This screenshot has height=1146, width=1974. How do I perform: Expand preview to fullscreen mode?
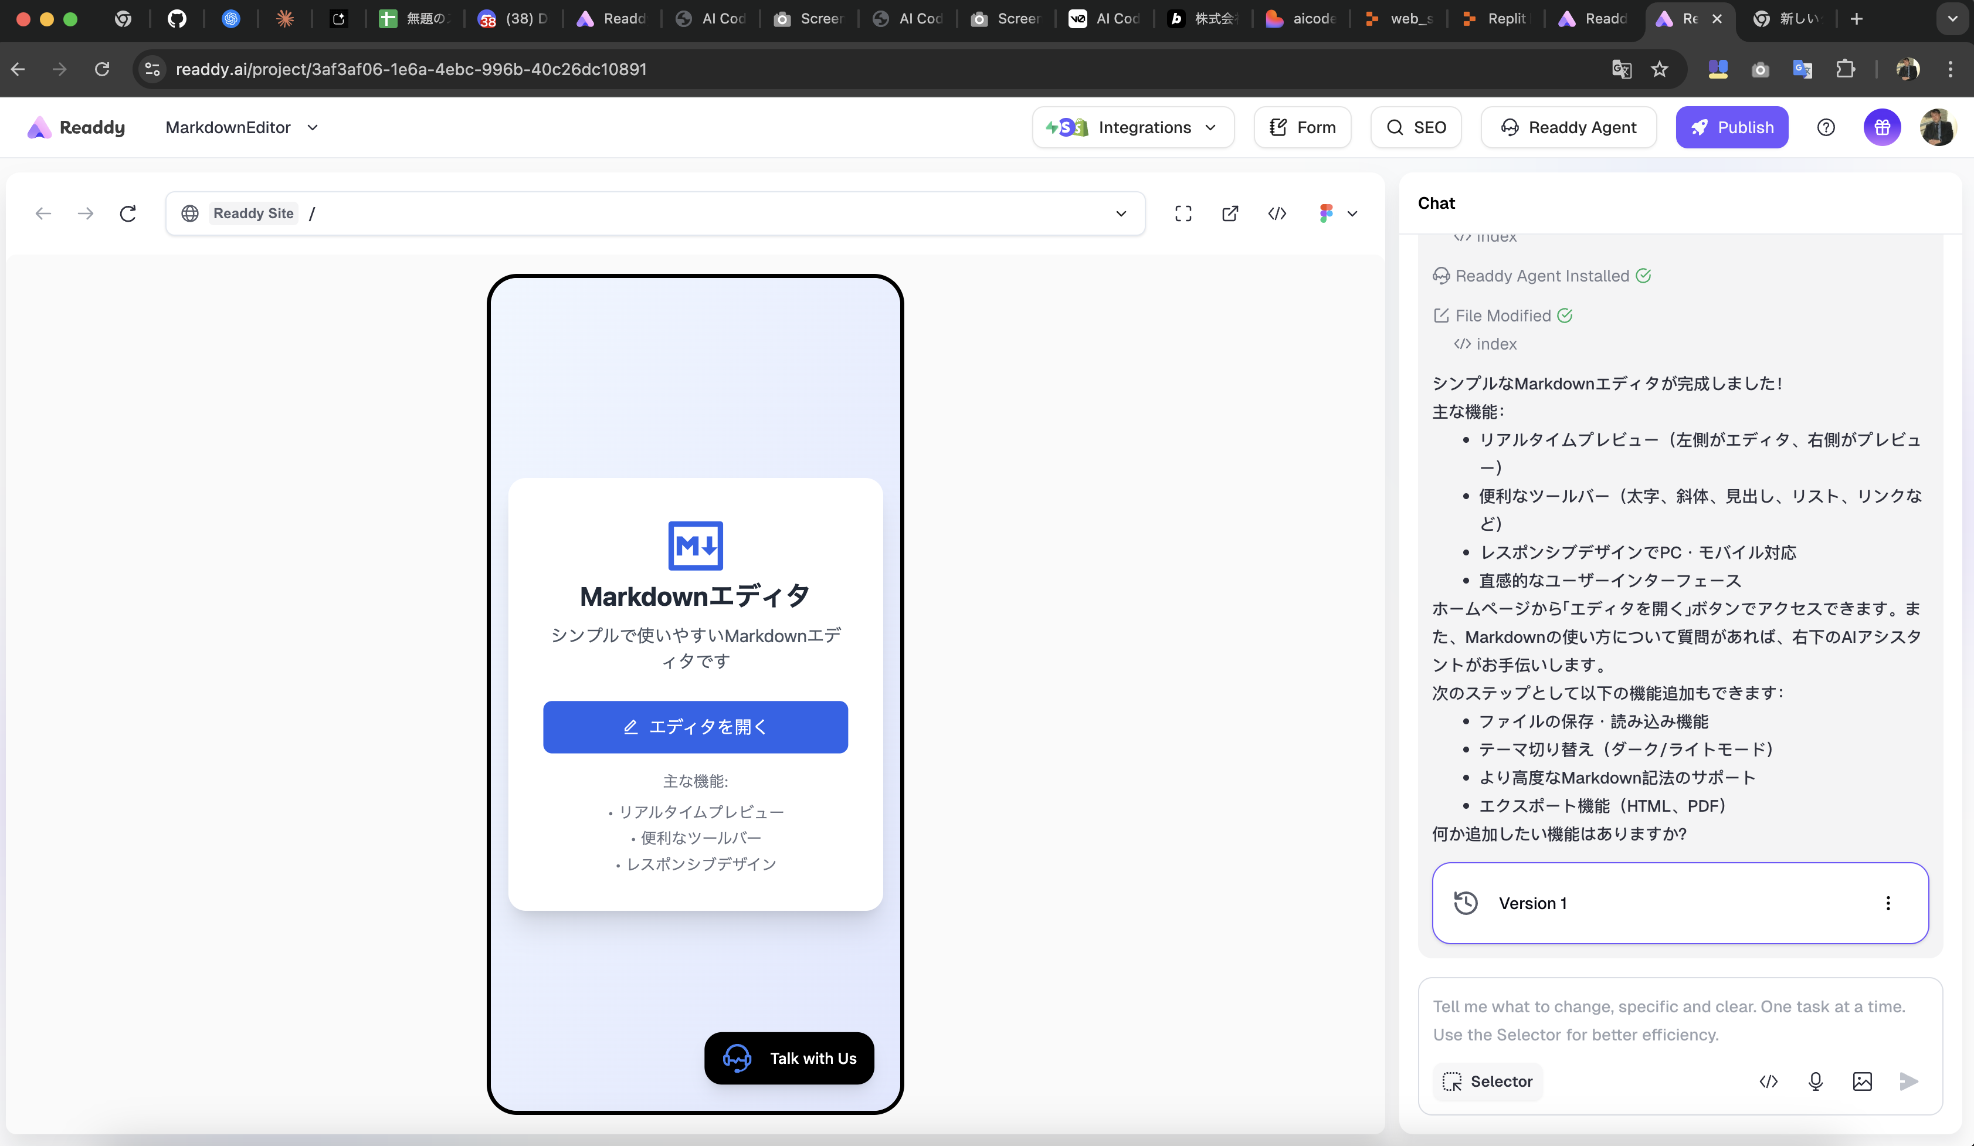(x=1183, y=213)
